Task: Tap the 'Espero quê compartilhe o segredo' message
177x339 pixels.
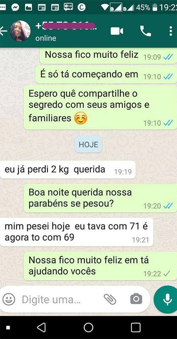Action: (x=100, y=107)
